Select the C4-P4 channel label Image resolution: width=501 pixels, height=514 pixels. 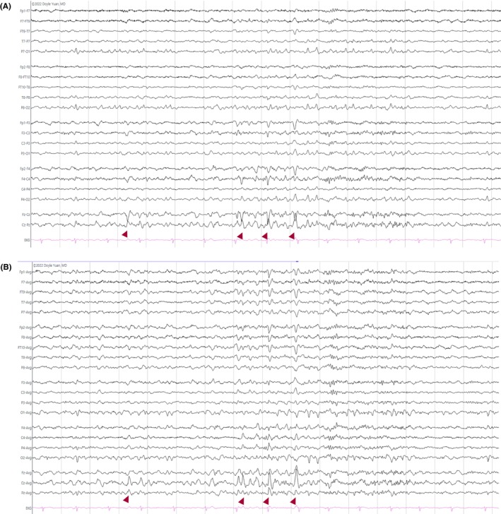pos(25,189)
